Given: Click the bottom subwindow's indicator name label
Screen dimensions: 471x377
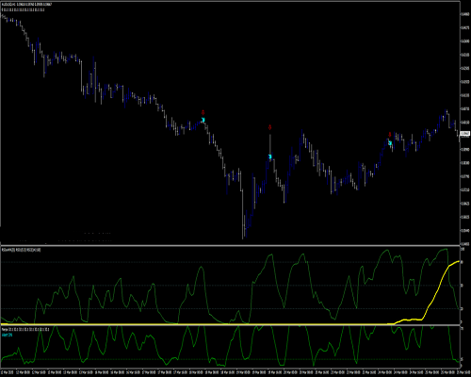Looking at the screenshot, I should (25, 329).
